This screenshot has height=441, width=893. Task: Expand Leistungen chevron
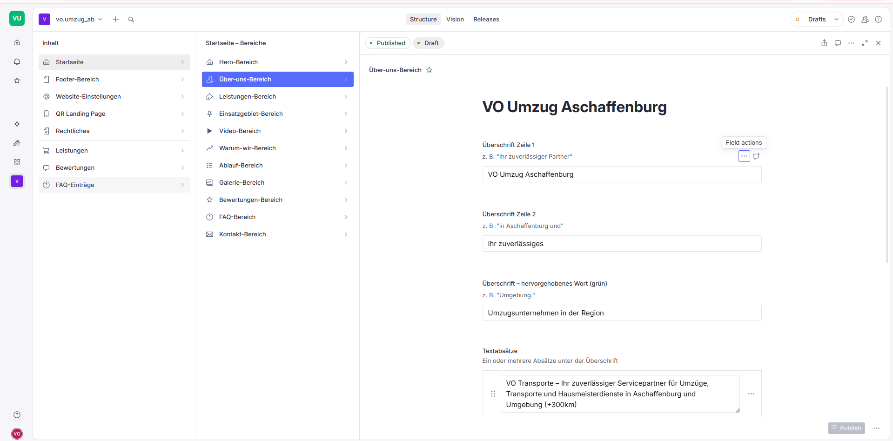[x=182, y=151]
